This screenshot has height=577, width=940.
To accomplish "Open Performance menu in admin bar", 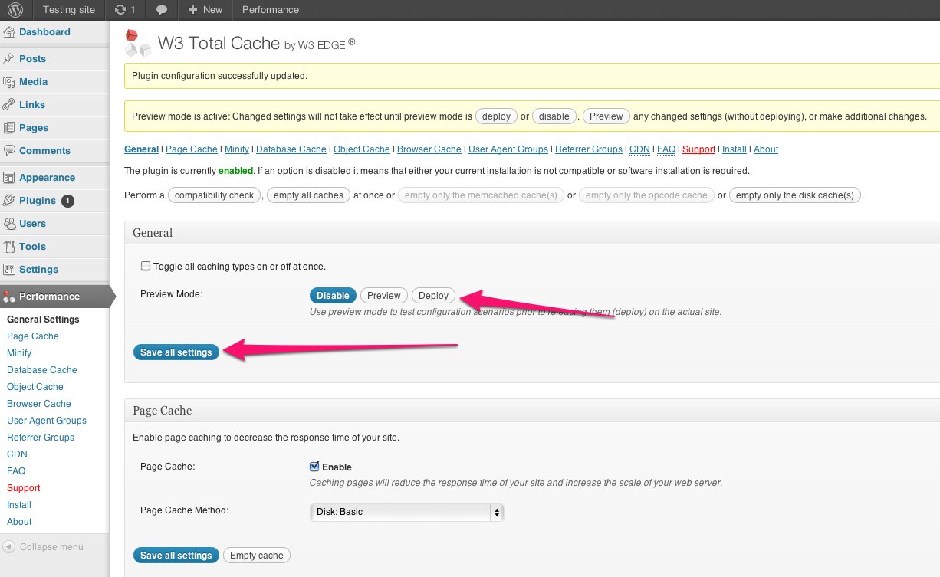I will tap(271, 10).
